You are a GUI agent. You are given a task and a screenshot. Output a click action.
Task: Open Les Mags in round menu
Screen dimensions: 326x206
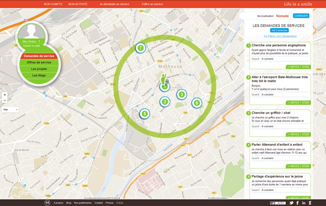tap(39, 75)
